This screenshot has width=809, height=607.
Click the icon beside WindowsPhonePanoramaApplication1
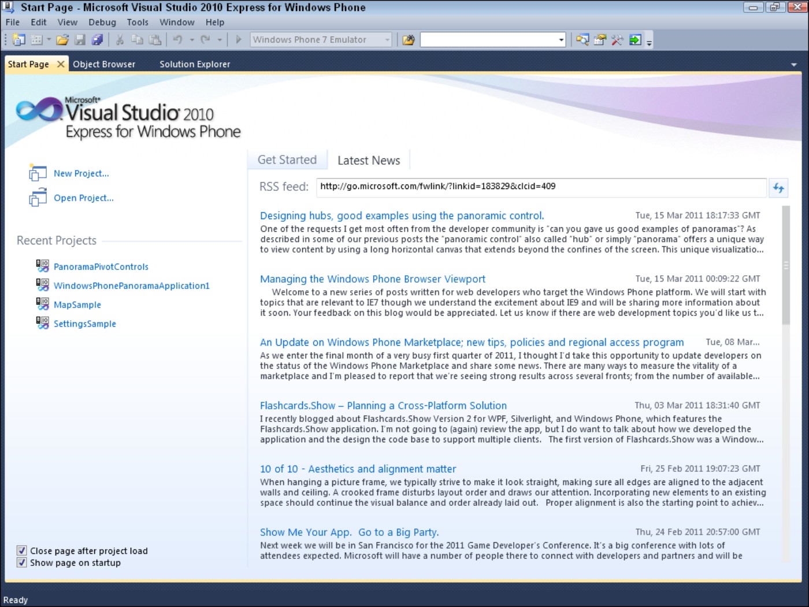[42, 285]
